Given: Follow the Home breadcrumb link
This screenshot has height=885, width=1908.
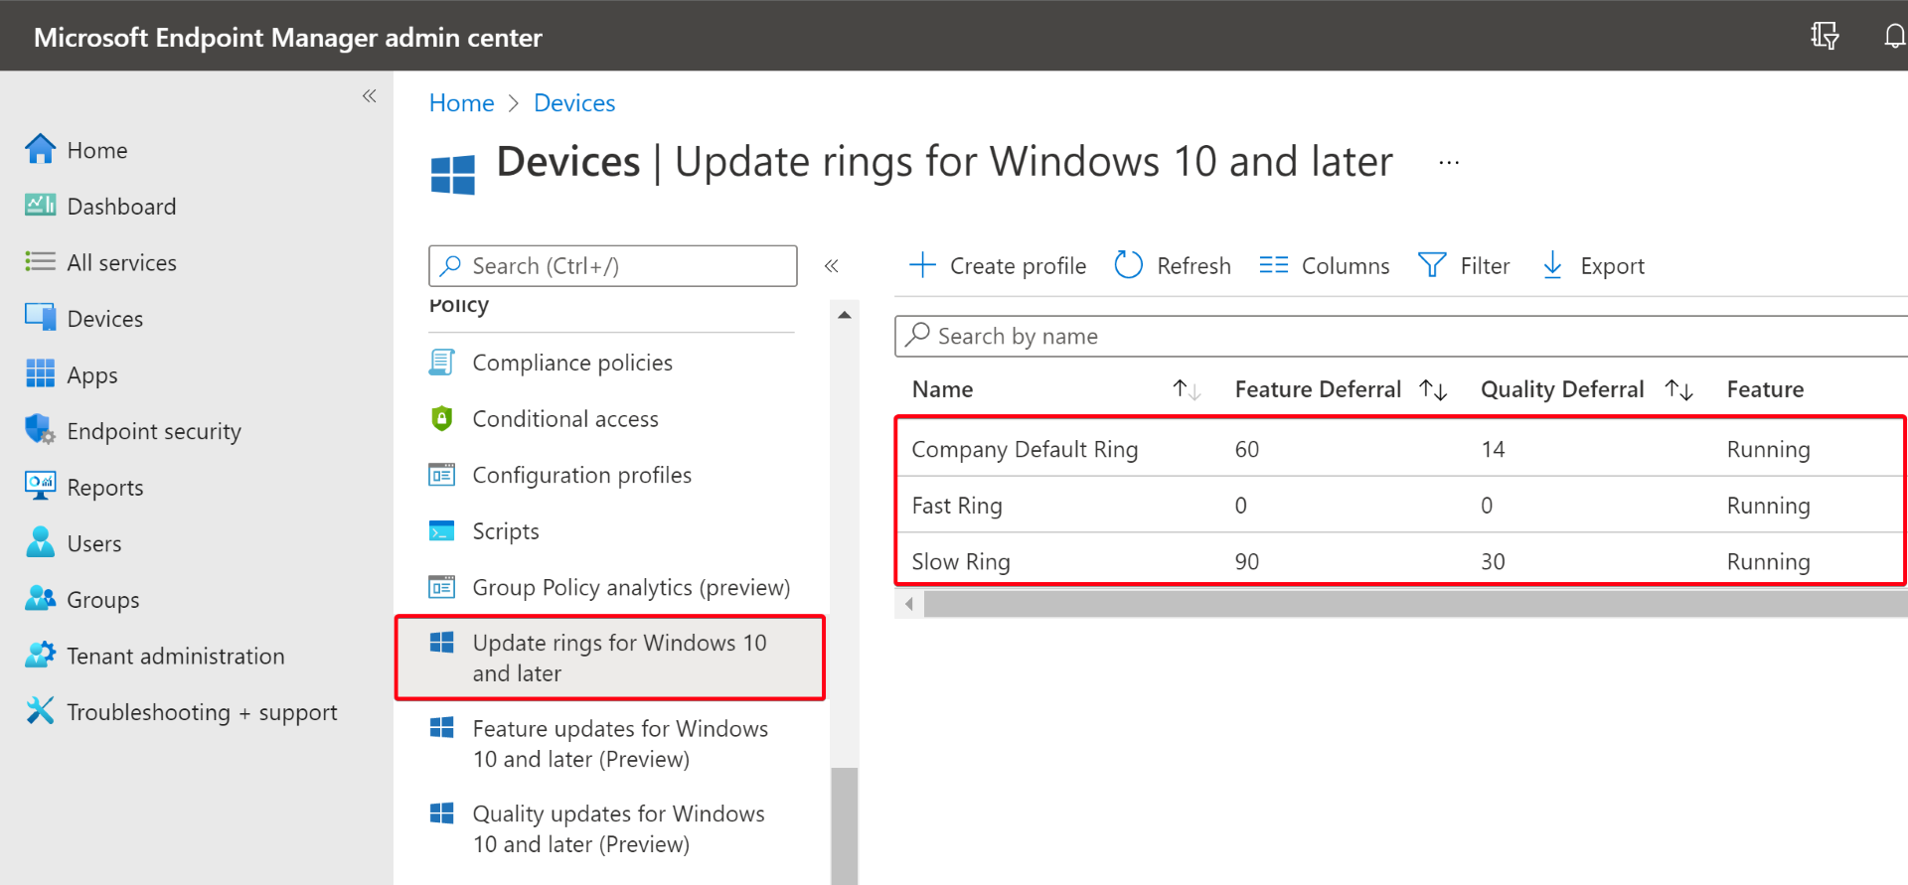Looking at the screenshot, I should coord(461,103).
